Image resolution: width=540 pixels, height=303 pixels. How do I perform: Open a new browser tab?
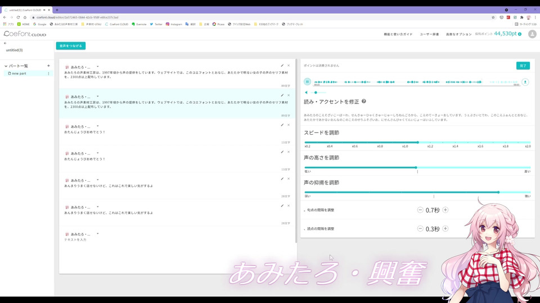(57, 10)
